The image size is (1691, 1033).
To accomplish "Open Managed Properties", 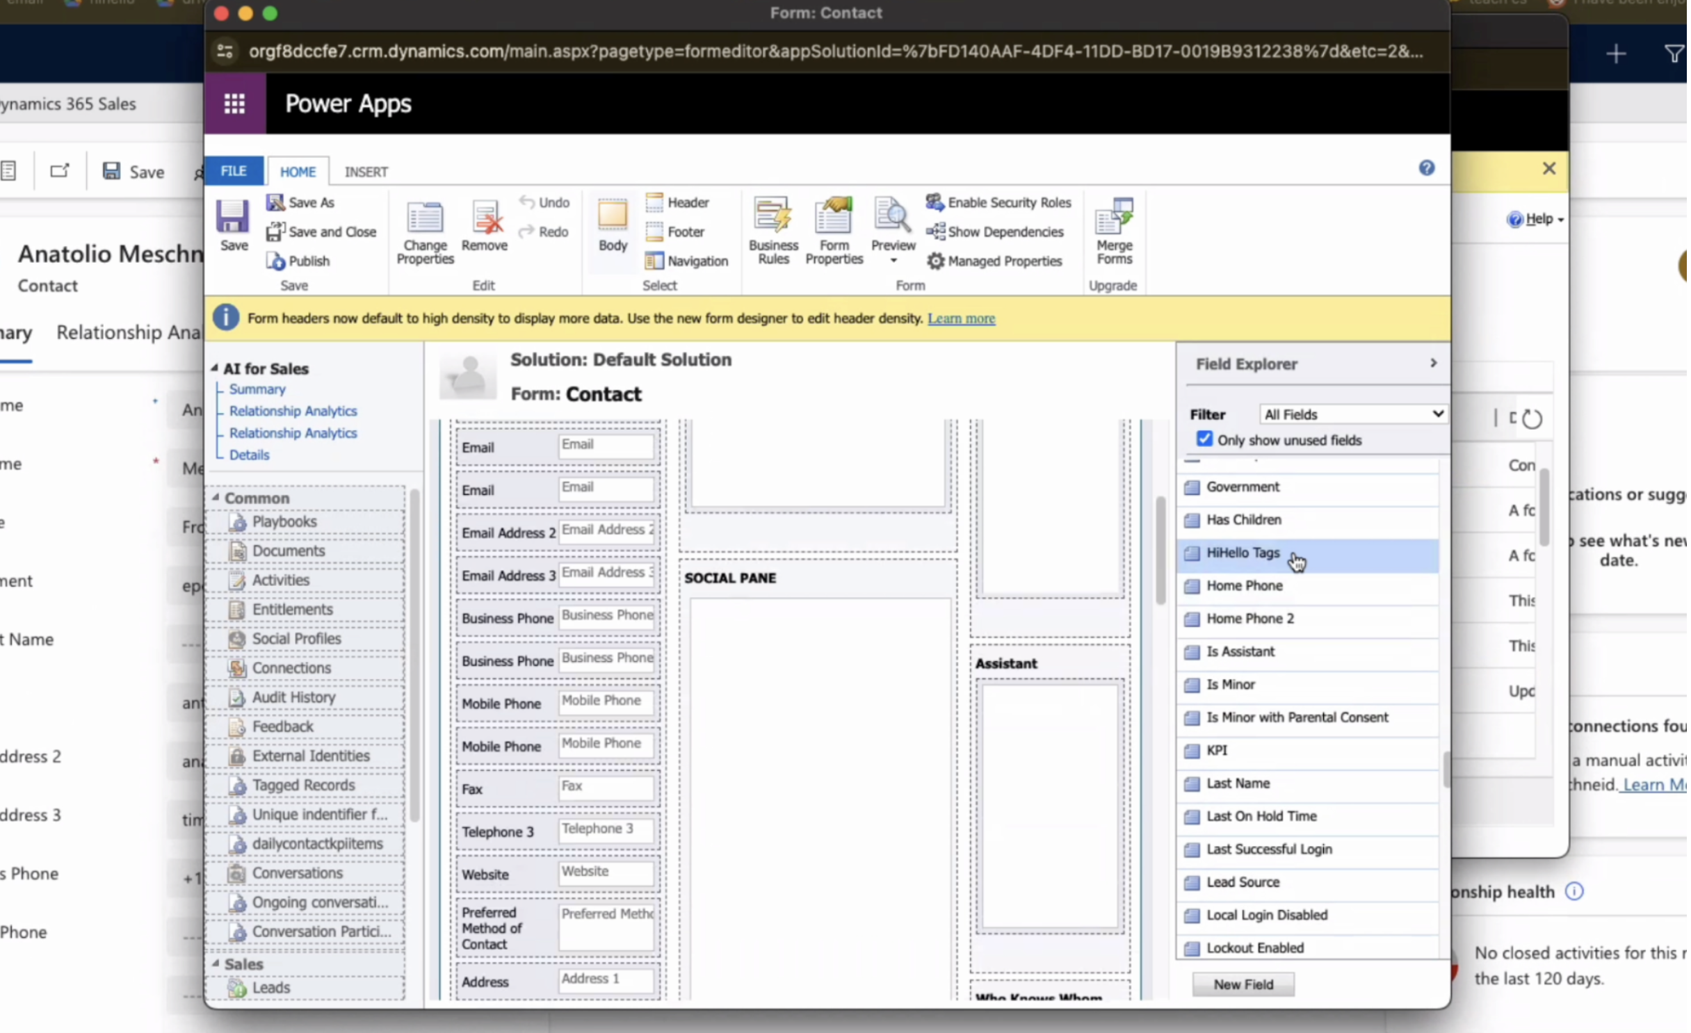I will point(996,261).
